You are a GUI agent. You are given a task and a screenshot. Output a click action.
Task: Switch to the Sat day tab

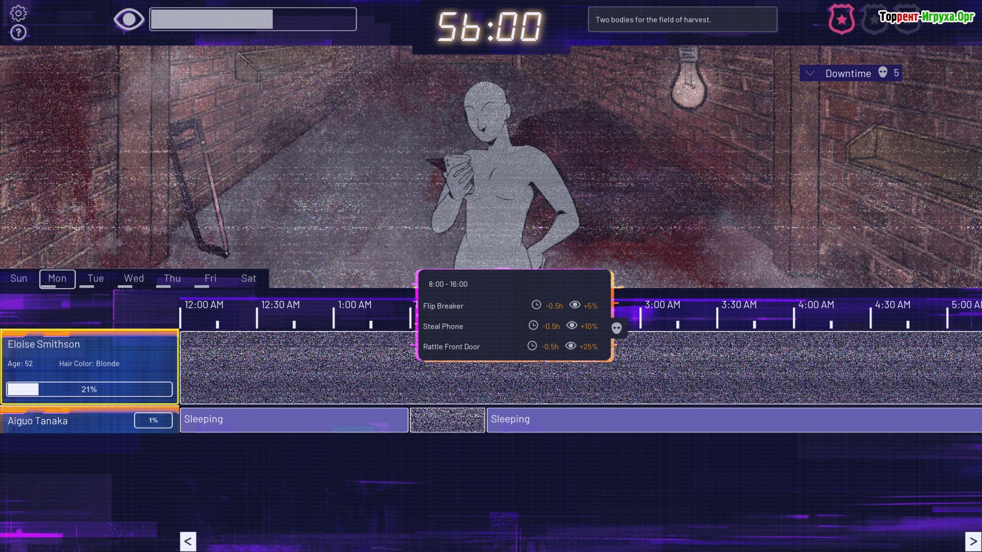249,279
